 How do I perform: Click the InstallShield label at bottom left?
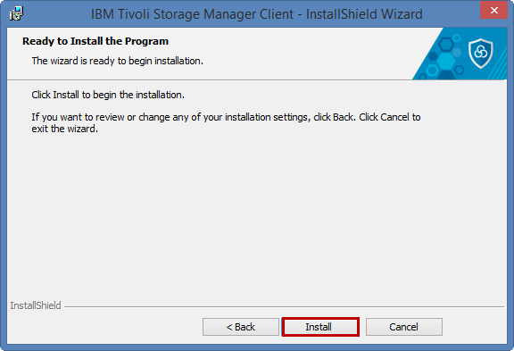[x=36, y=305]
